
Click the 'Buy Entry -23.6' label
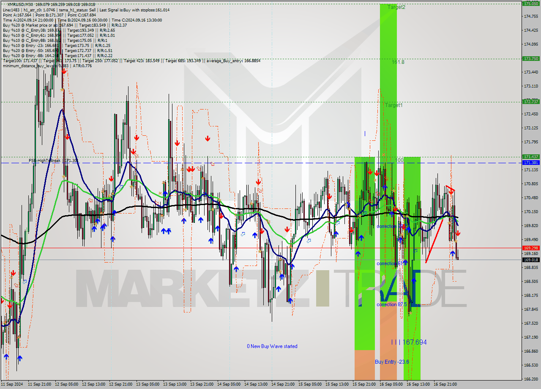click(x=392, y=362)
